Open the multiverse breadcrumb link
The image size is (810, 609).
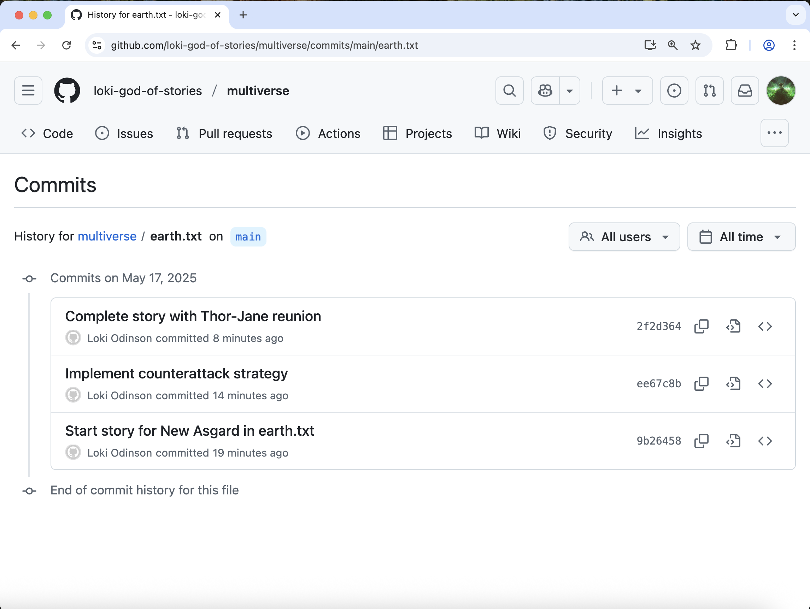click(107, 236)
